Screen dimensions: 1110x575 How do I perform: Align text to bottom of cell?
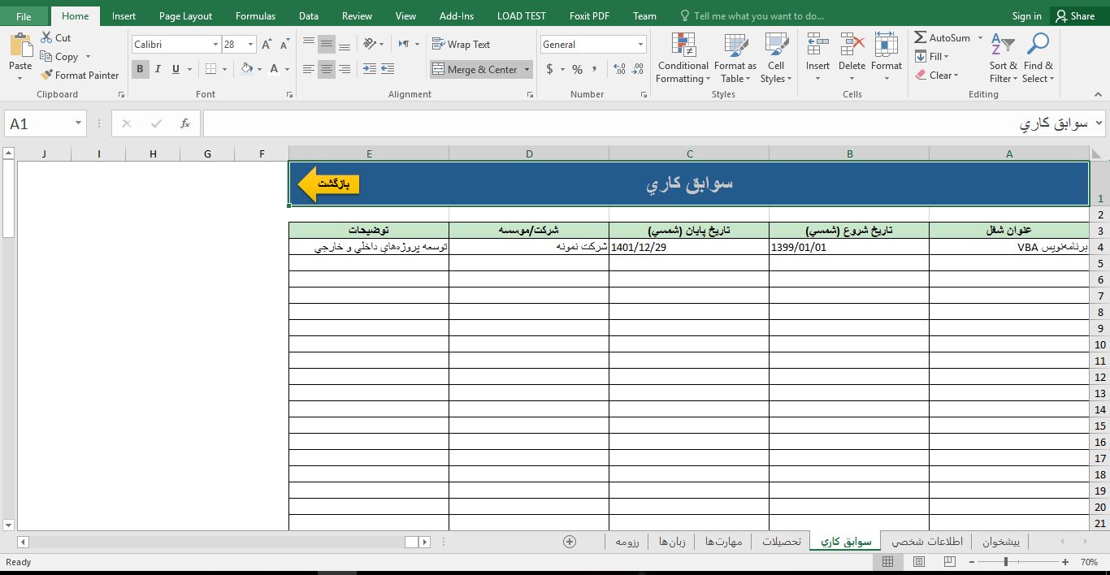click(x=345, y=45)
